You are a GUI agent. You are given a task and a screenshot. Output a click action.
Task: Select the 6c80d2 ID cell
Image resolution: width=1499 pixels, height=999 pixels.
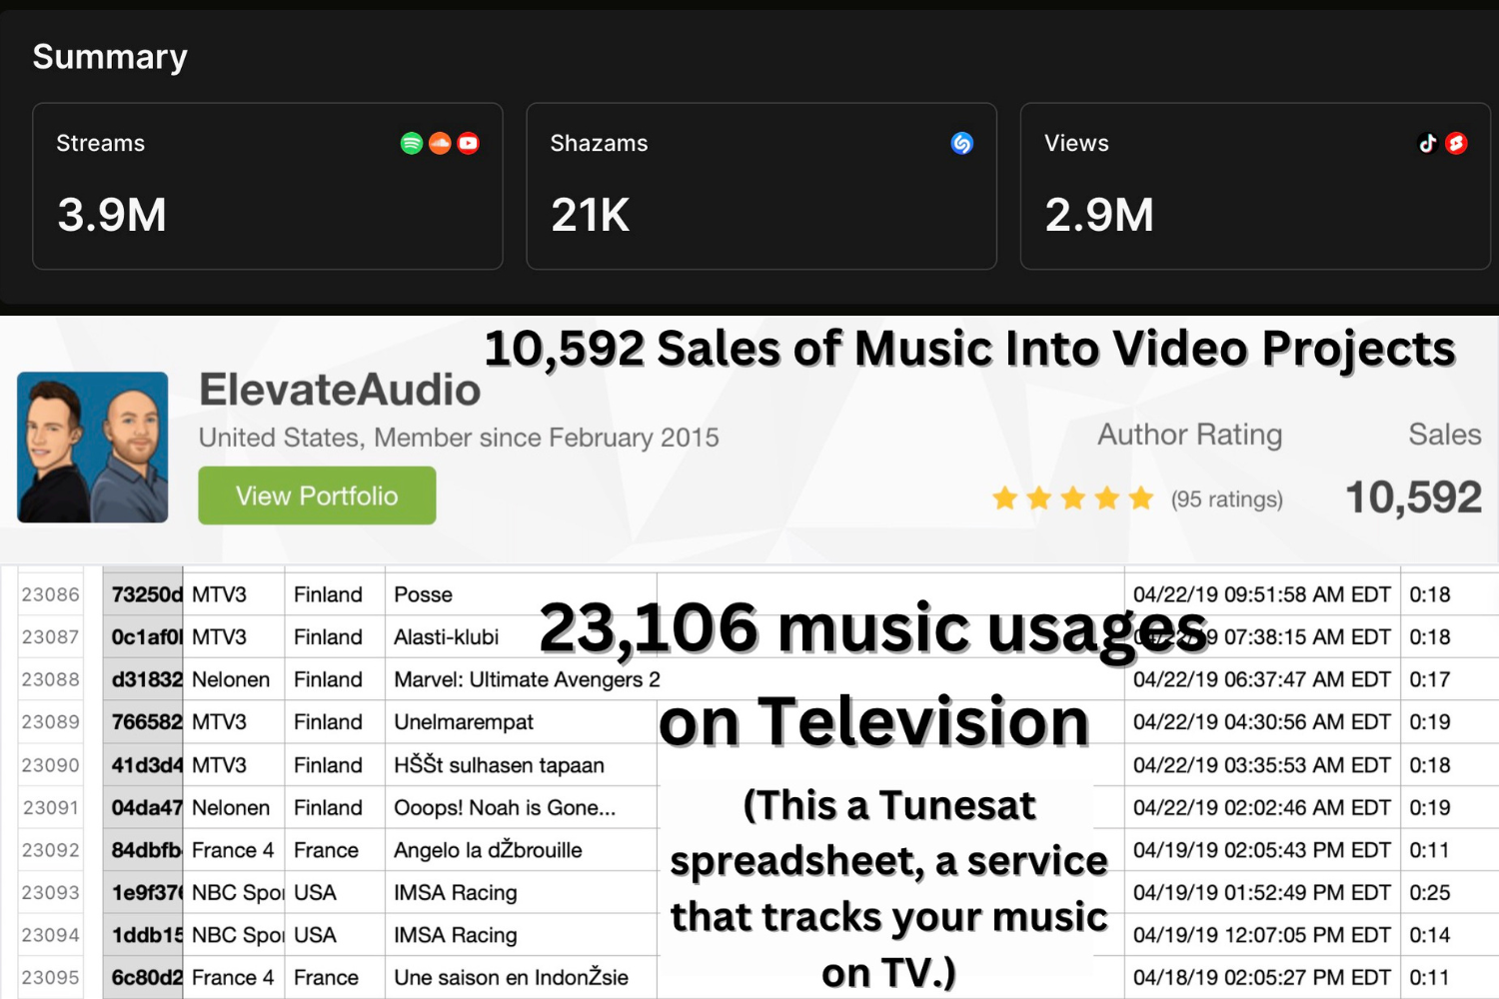tap(144, 977)
